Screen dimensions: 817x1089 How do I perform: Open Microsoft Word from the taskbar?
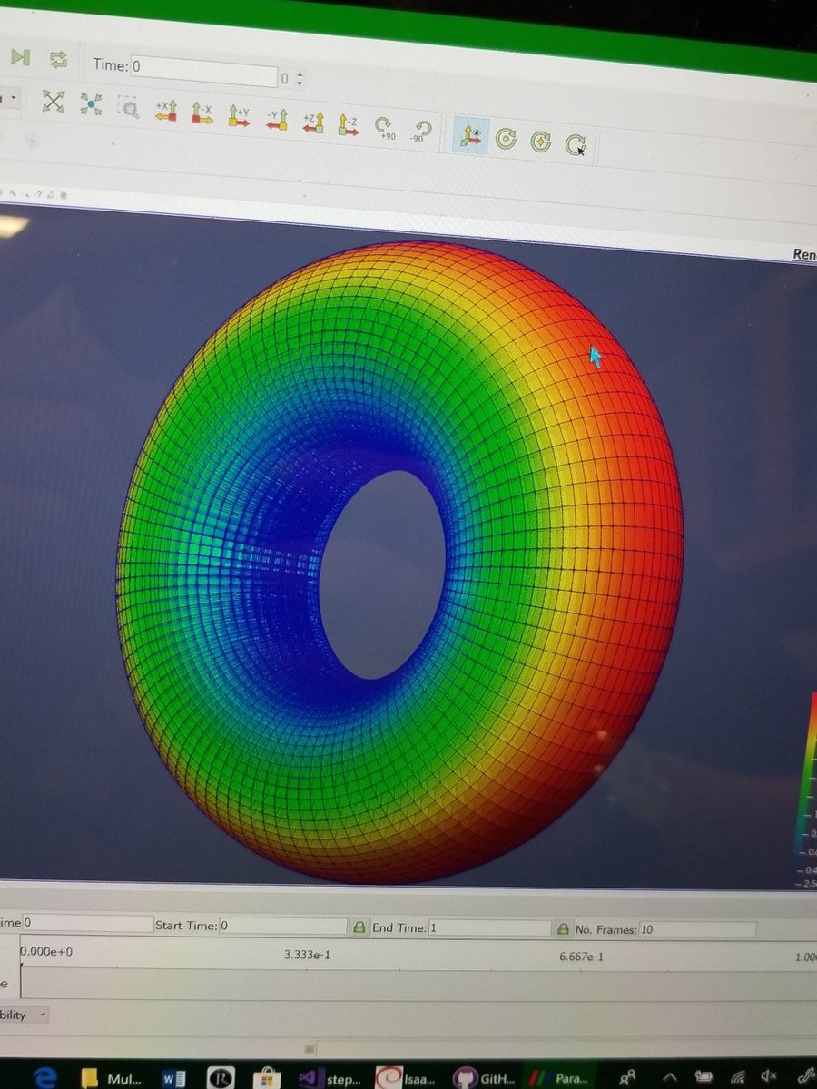(173, 1078)
